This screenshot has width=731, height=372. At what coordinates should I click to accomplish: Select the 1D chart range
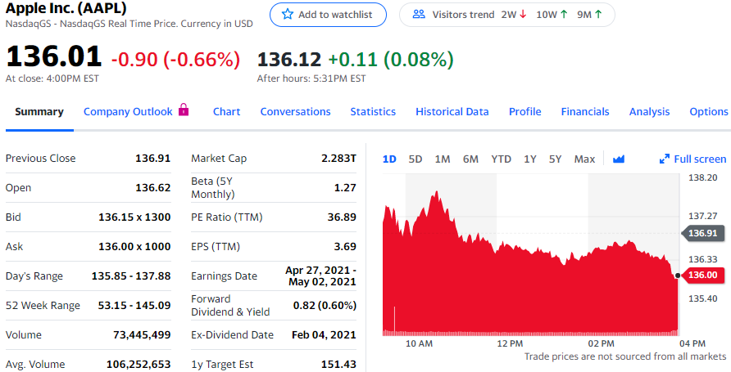point(389,159)
